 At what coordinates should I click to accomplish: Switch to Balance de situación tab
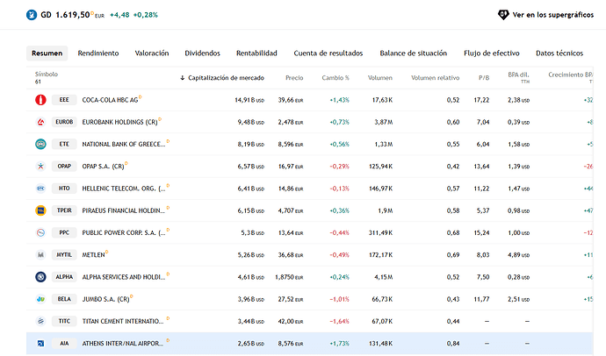pyautogui.click(x=413, y=53)
